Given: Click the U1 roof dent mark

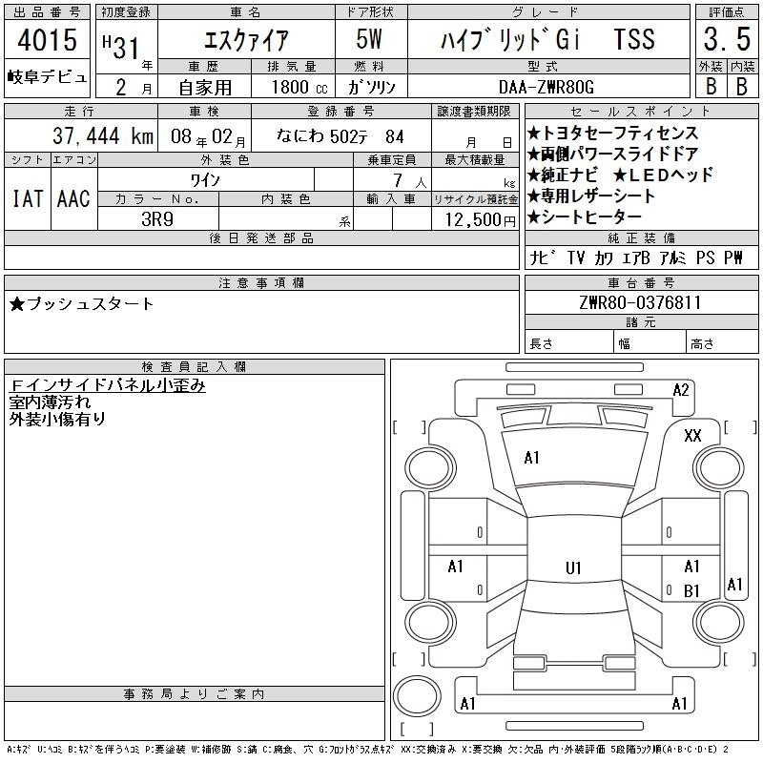Looking at the screenshot, I should (x=572, y=568).
